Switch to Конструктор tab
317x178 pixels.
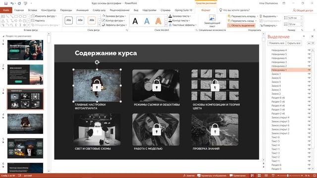[x=49, y=10]
